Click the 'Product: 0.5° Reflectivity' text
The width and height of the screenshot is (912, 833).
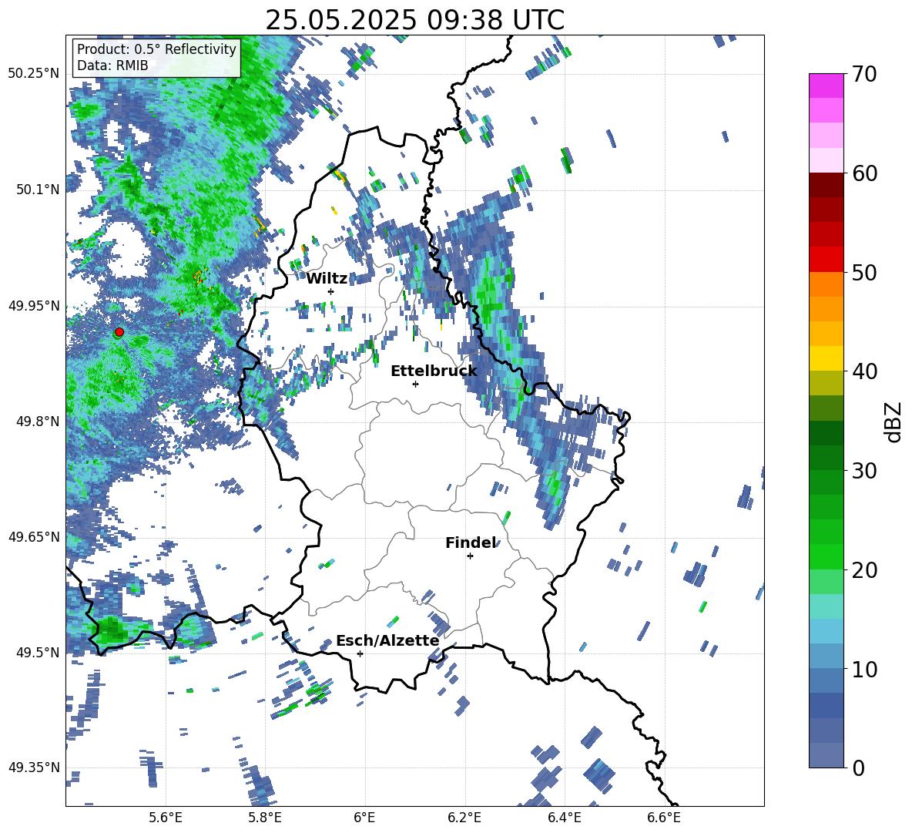156,49
